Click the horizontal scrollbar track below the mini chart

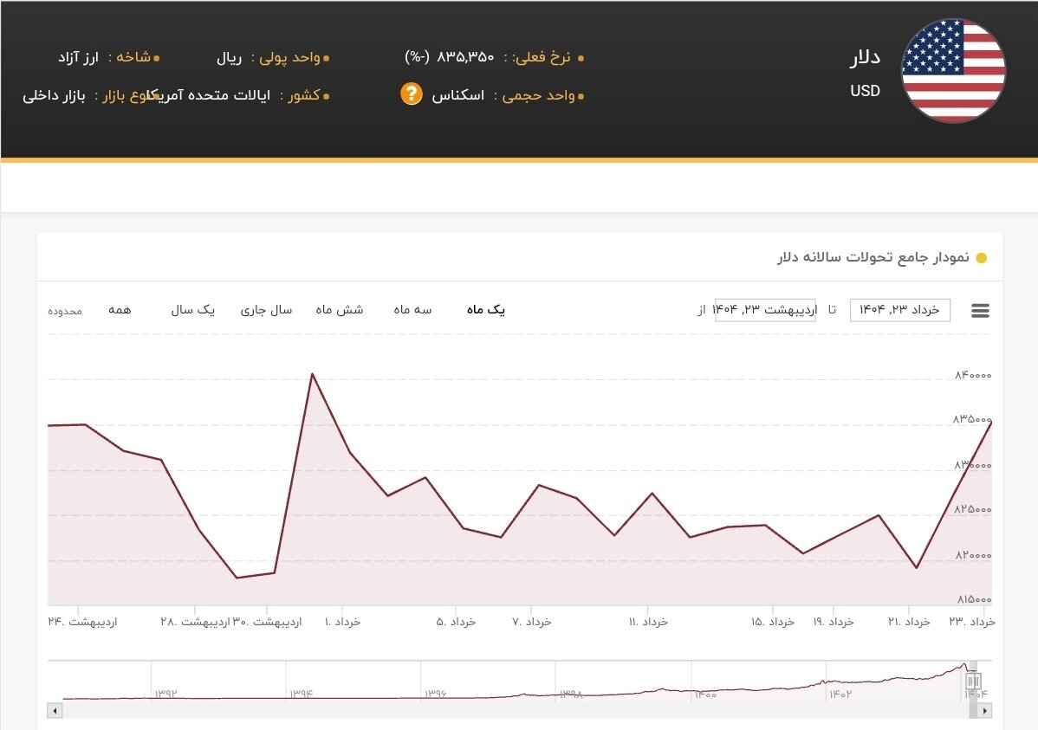tap(520, 710)
